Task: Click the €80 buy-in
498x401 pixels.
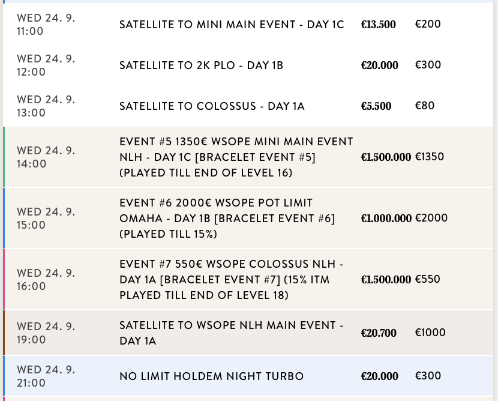Action: click(425, 106)
